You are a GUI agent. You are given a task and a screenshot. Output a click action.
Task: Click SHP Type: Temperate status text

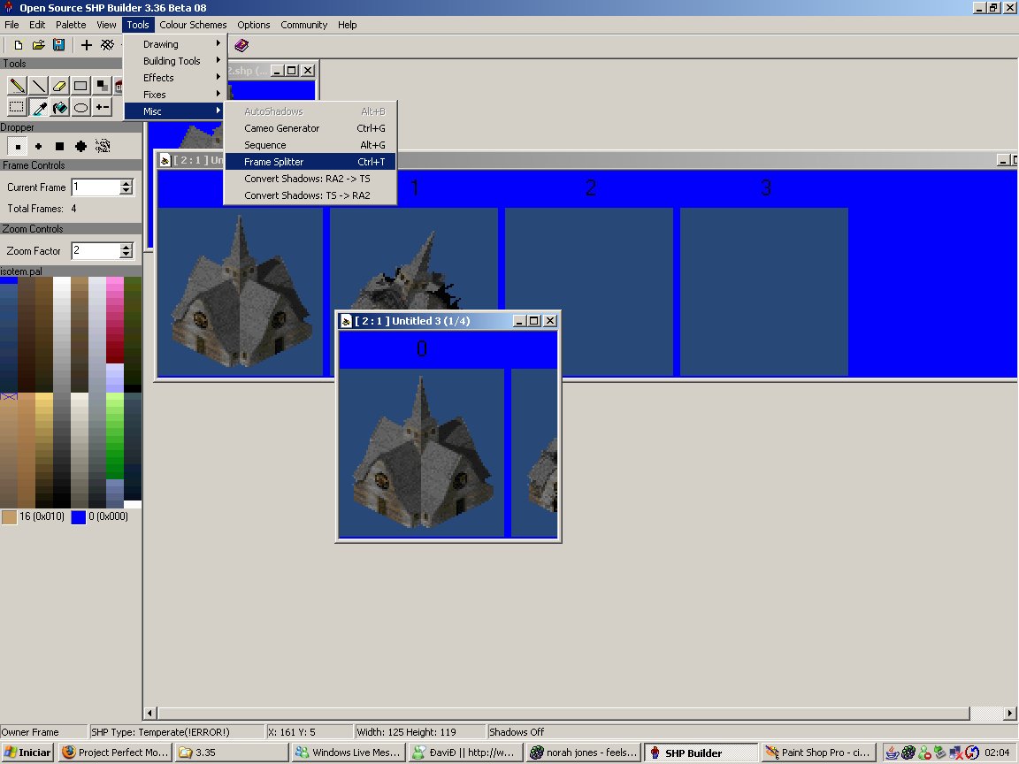tap(160, 732)
